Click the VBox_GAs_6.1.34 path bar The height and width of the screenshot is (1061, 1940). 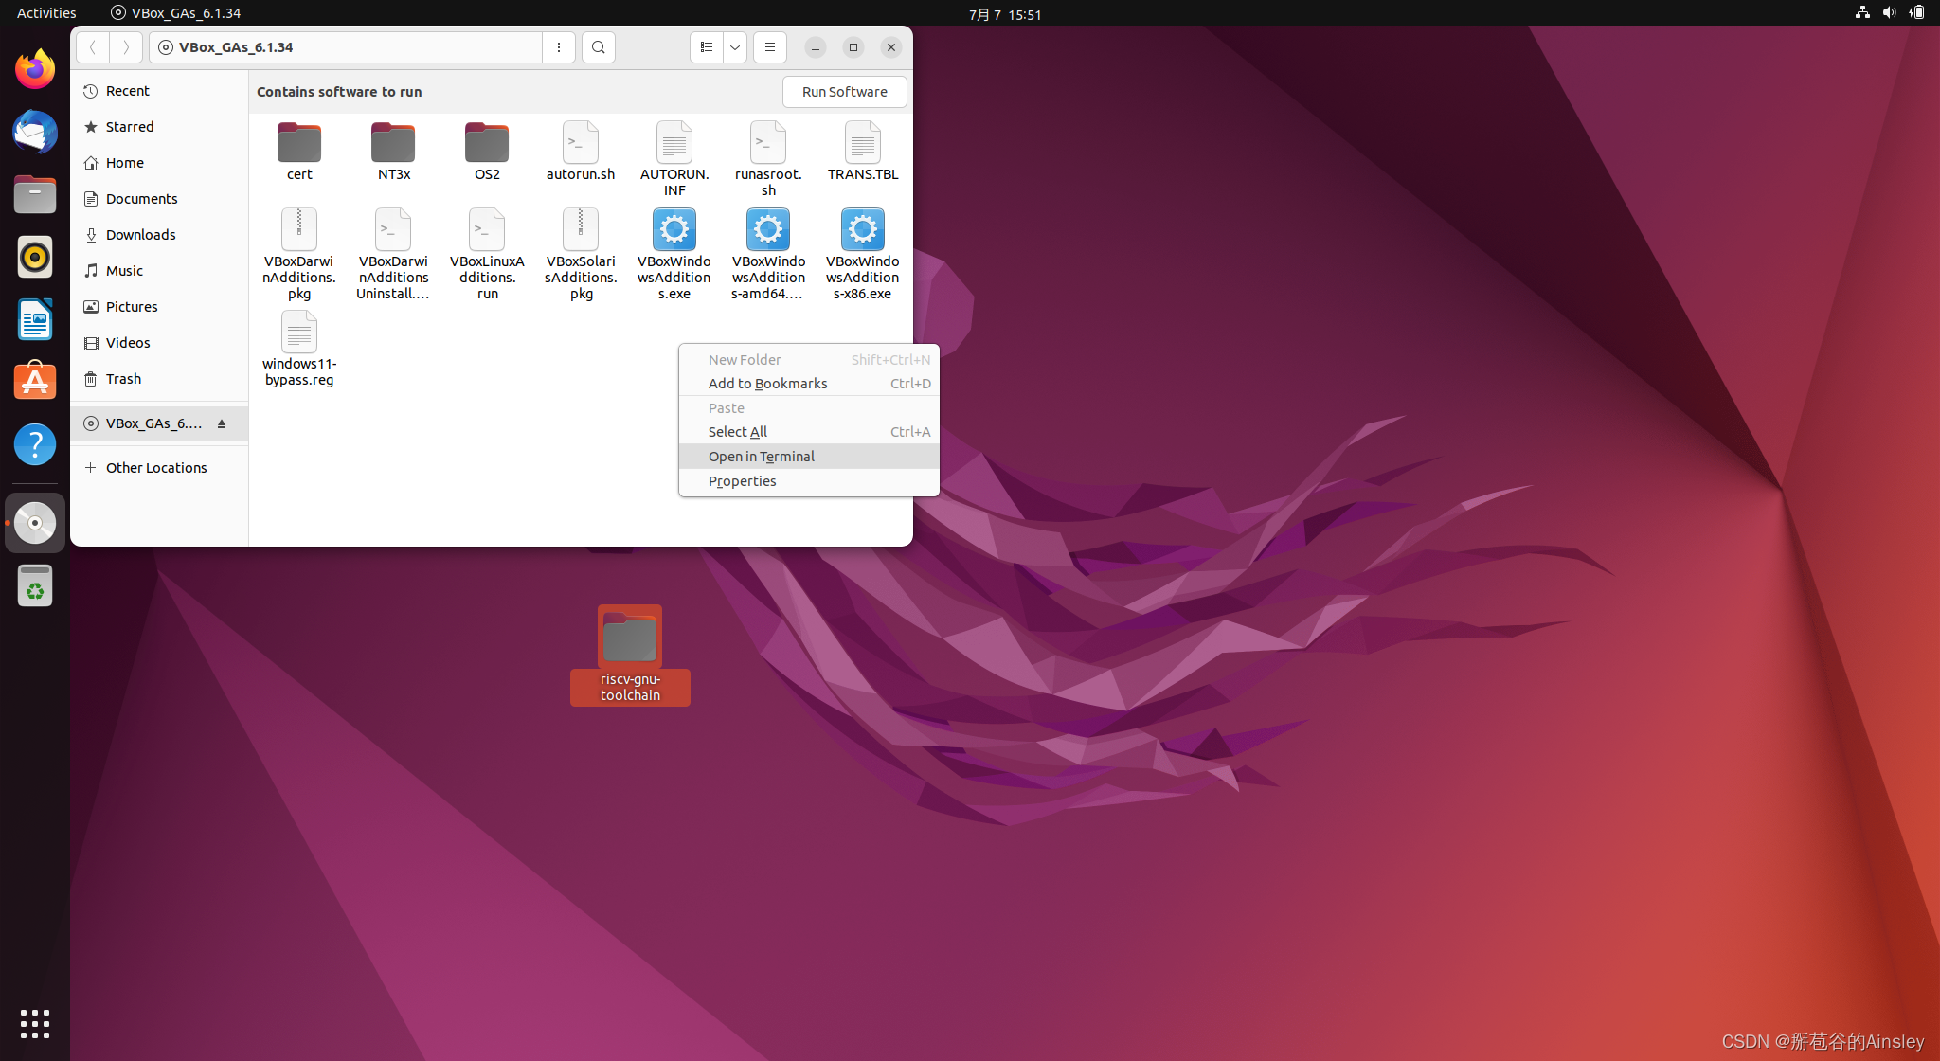(346, 47)
